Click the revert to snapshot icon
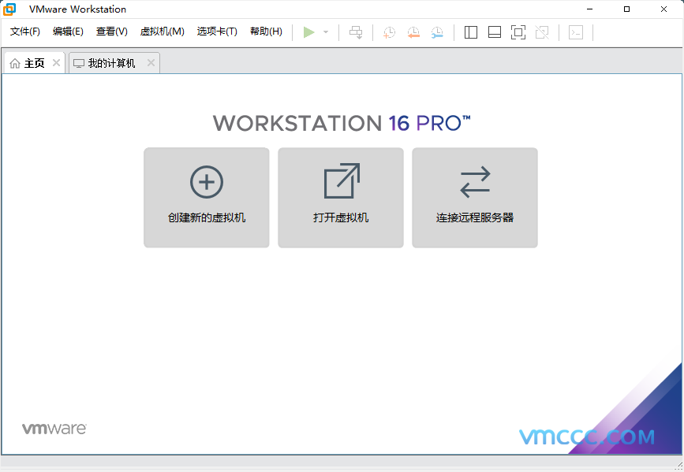 (413, 32)
